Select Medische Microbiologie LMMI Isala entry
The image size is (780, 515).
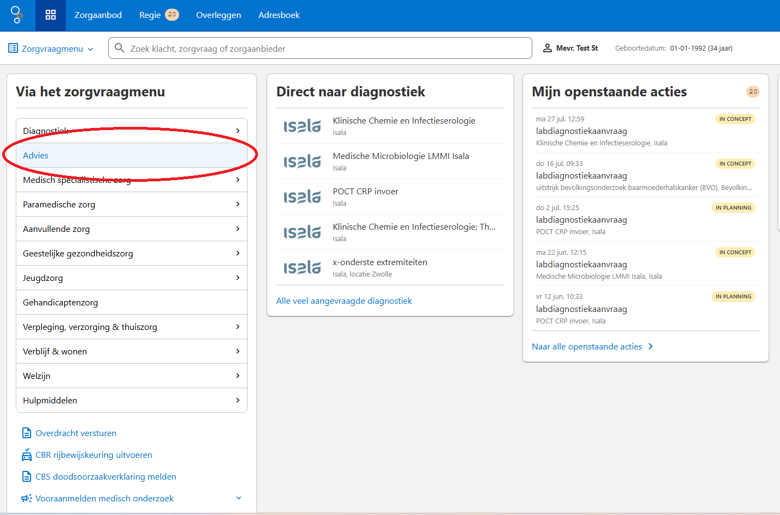[x=390, y=161]
